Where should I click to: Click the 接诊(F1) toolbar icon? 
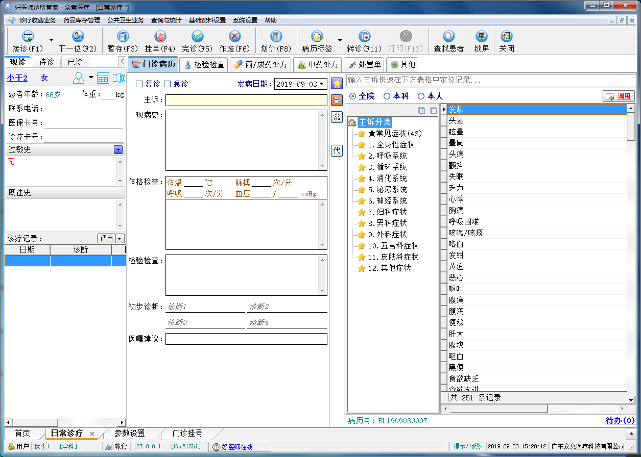point(28,37)
